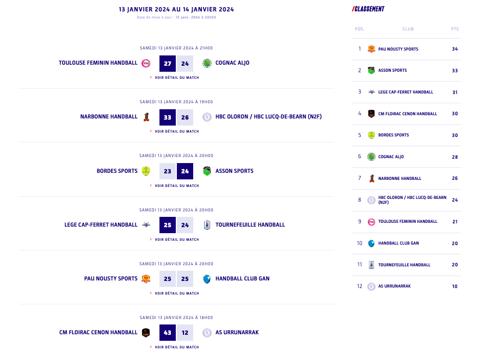Click CM Floirac Cenon logo in match row
480x356 pixels.
146,332
